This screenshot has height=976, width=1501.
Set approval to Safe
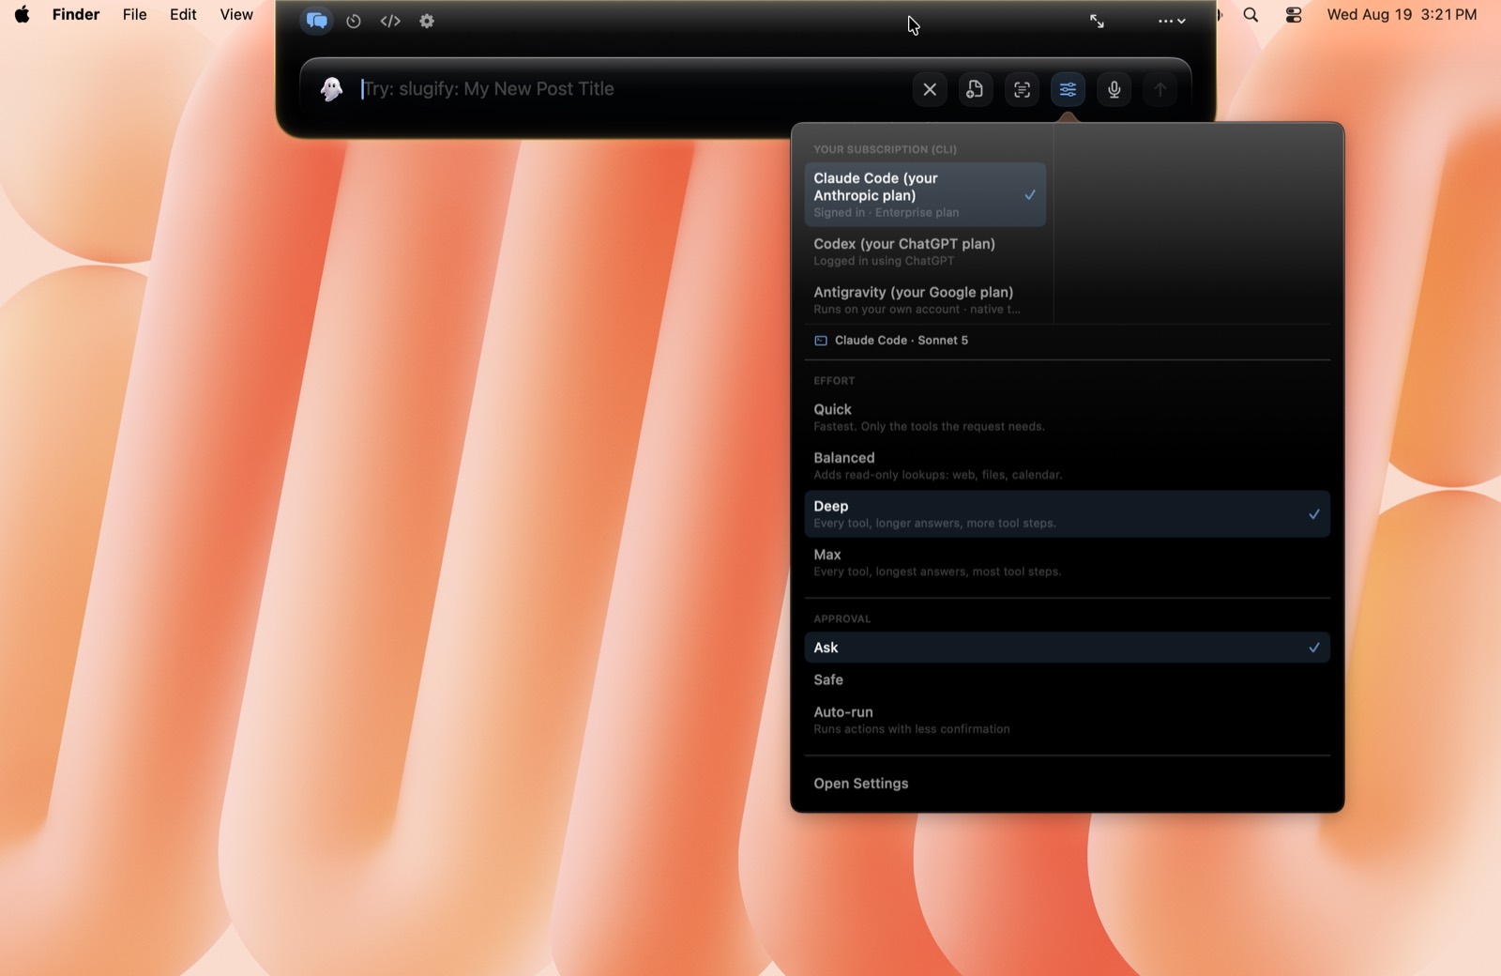click(1068, 679)
